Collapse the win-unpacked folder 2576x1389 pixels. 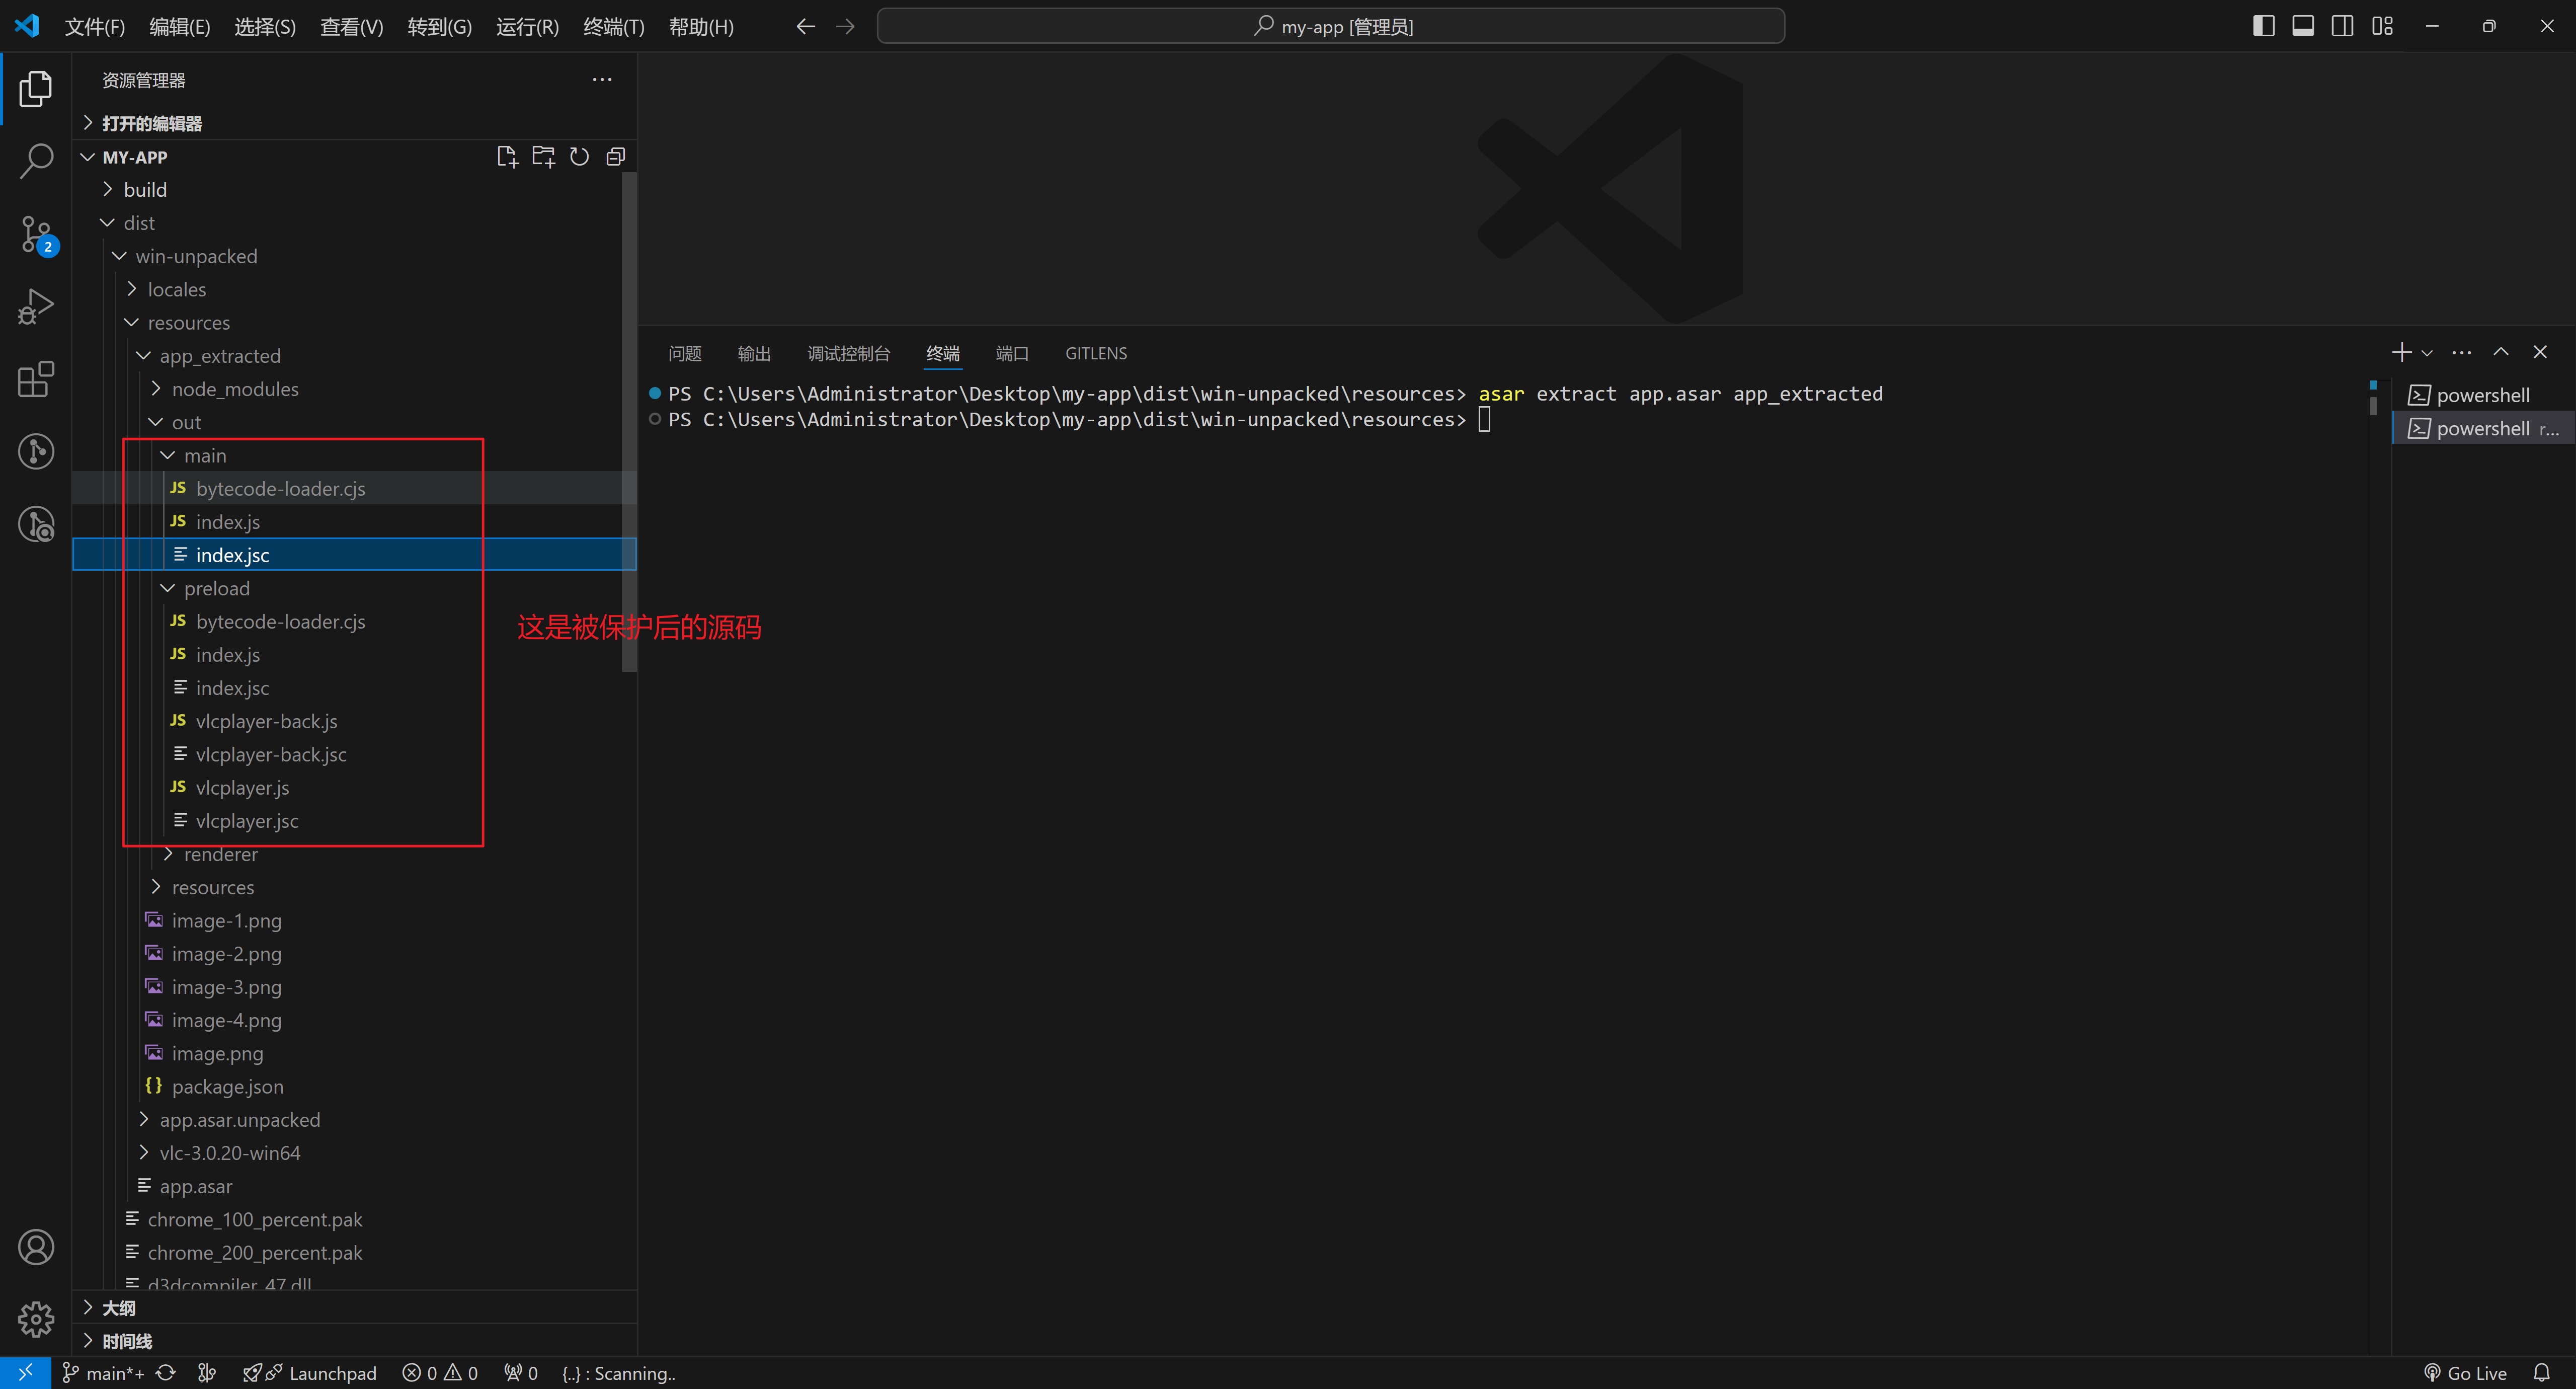[x=354, y=256]
